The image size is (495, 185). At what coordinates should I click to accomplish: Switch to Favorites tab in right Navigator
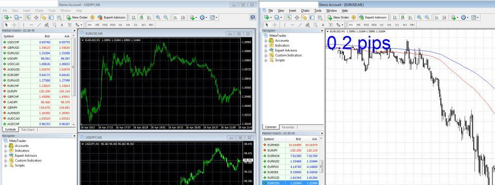click(288, 127)
